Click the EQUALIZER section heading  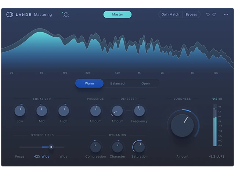tap(42, 99)
